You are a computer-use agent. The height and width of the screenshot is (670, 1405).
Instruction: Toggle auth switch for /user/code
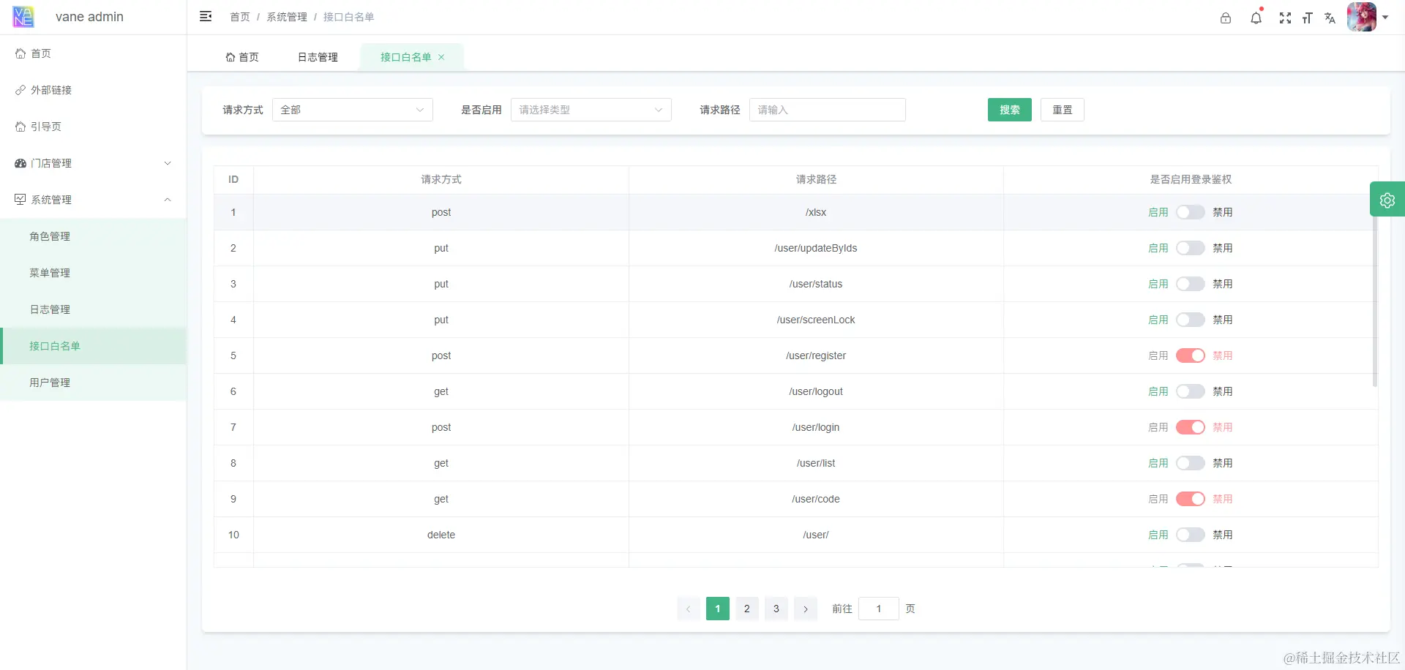tap(1191, 499)
